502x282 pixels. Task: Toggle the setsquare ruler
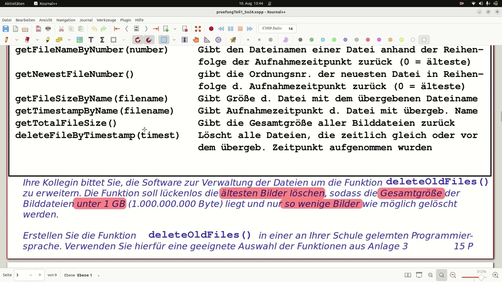coord(207,40)
